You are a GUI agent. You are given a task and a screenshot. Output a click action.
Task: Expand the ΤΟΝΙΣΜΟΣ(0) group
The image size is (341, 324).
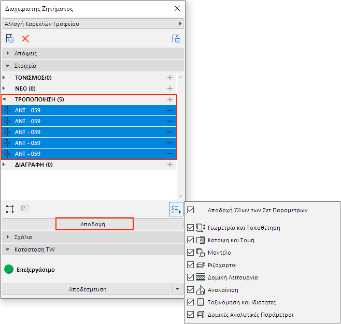point(4,78)
